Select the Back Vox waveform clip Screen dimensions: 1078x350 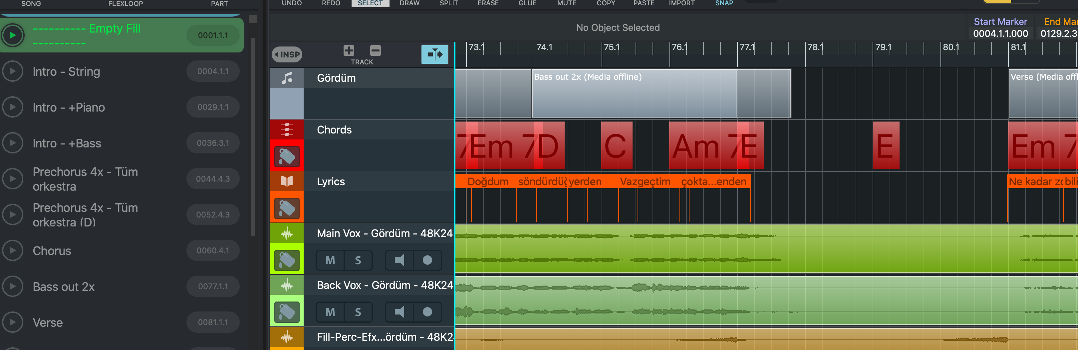(x=766, y=301)
